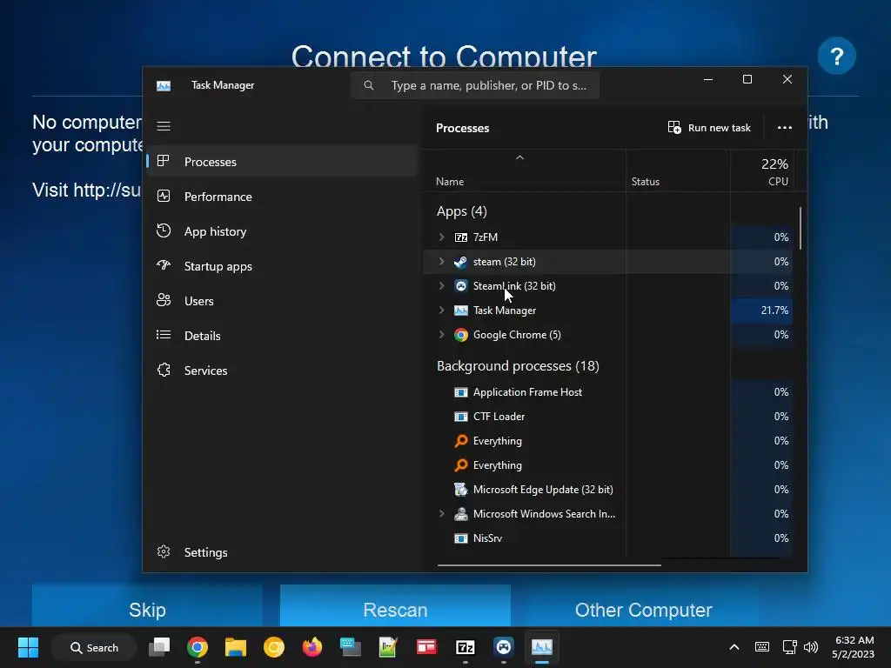This screenshot has width=891, height=668.
Task: Switch to the Processes page
Action: (283, 161)
